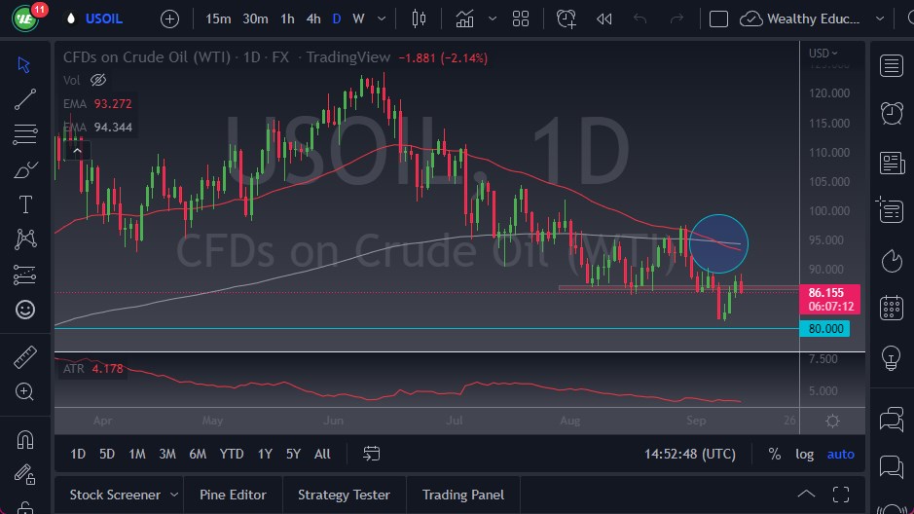Open timezone menu at 14:52:48 (UTC)
Image resolution: width=914 pixels, height=514 pixels.
coord(689,454)
